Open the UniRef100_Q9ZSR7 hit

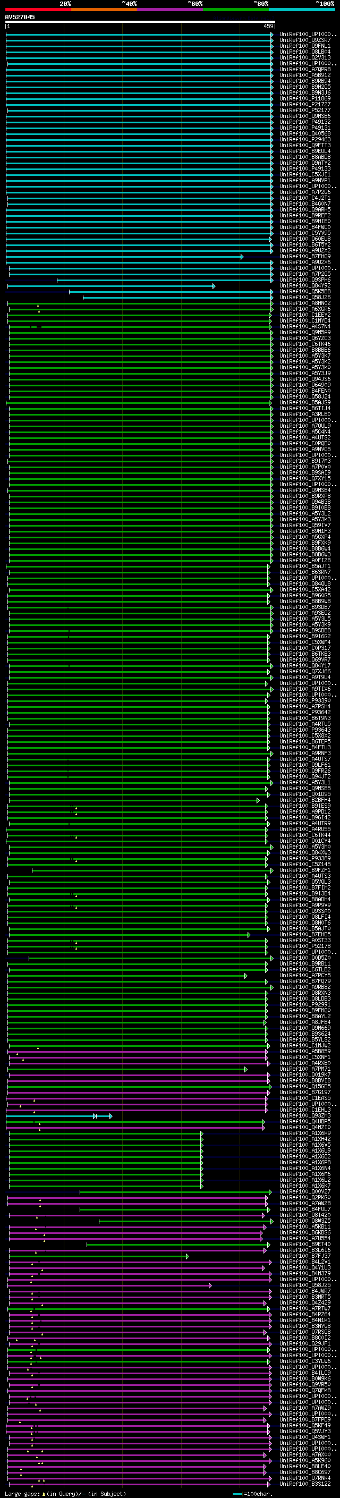point(305,40)
